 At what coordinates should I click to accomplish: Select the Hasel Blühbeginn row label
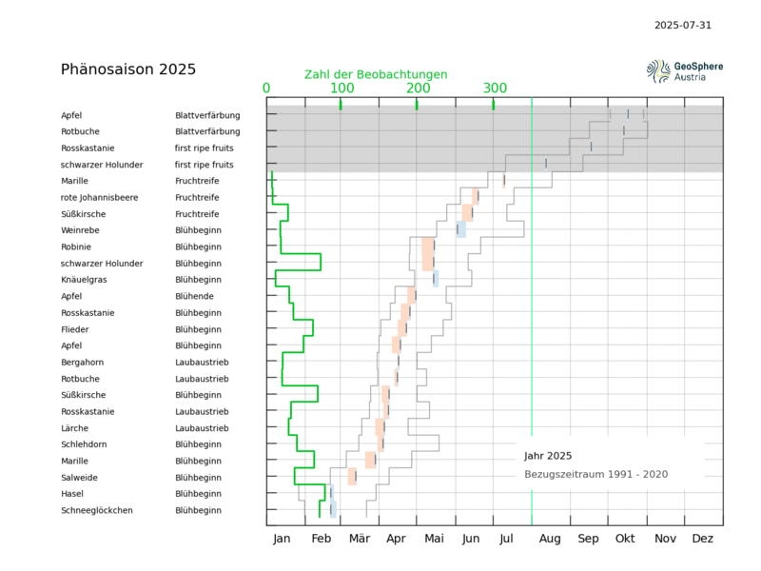pos(141,494)
